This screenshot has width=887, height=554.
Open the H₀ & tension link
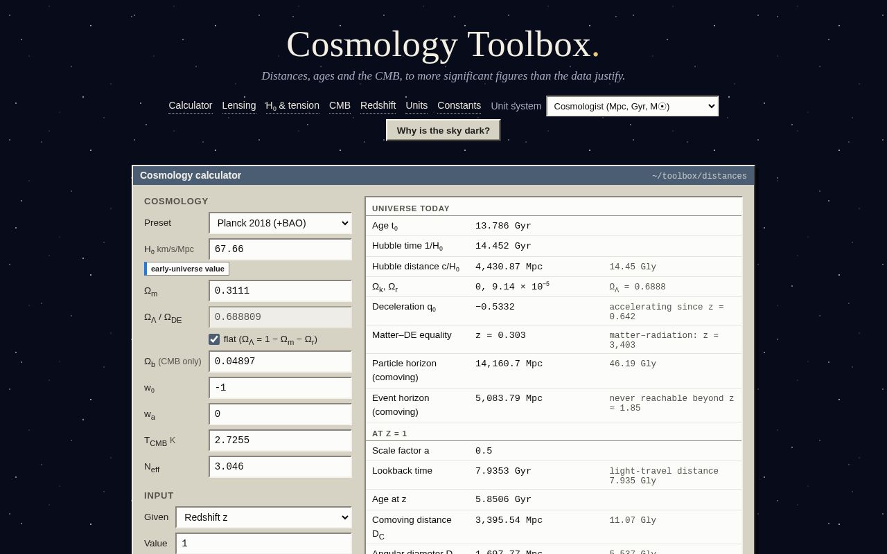tap(292, 105)
